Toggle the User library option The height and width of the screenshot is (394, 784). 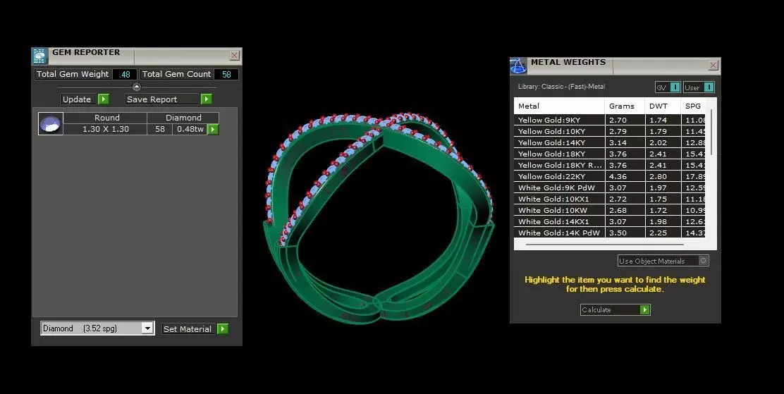[709, 87]
